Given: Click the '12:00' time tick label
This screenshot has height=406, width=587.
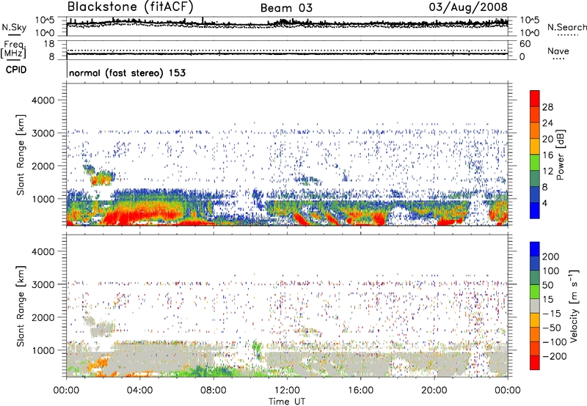Looking at the screenshot, I should coord(287,391).
